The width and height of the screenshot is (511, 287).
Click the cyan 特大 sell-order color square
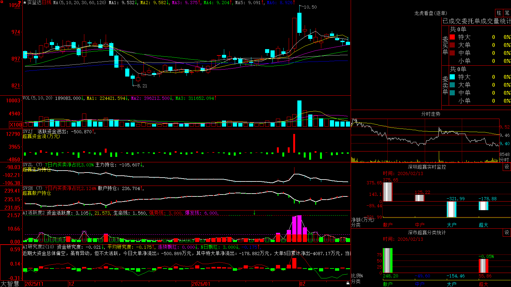click(452, 77)
